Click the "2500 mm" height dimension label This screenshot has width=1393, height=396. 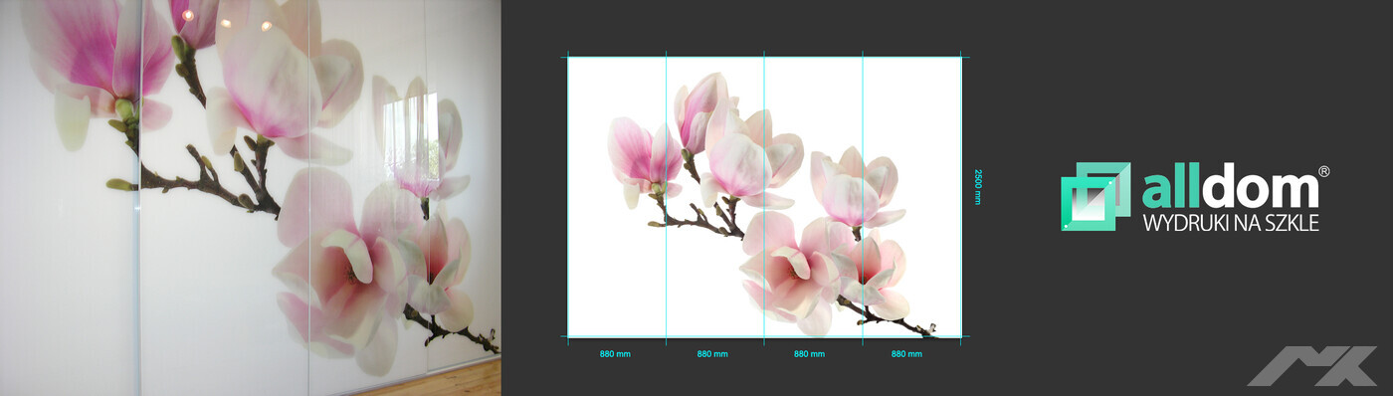[x=978, y=186]
